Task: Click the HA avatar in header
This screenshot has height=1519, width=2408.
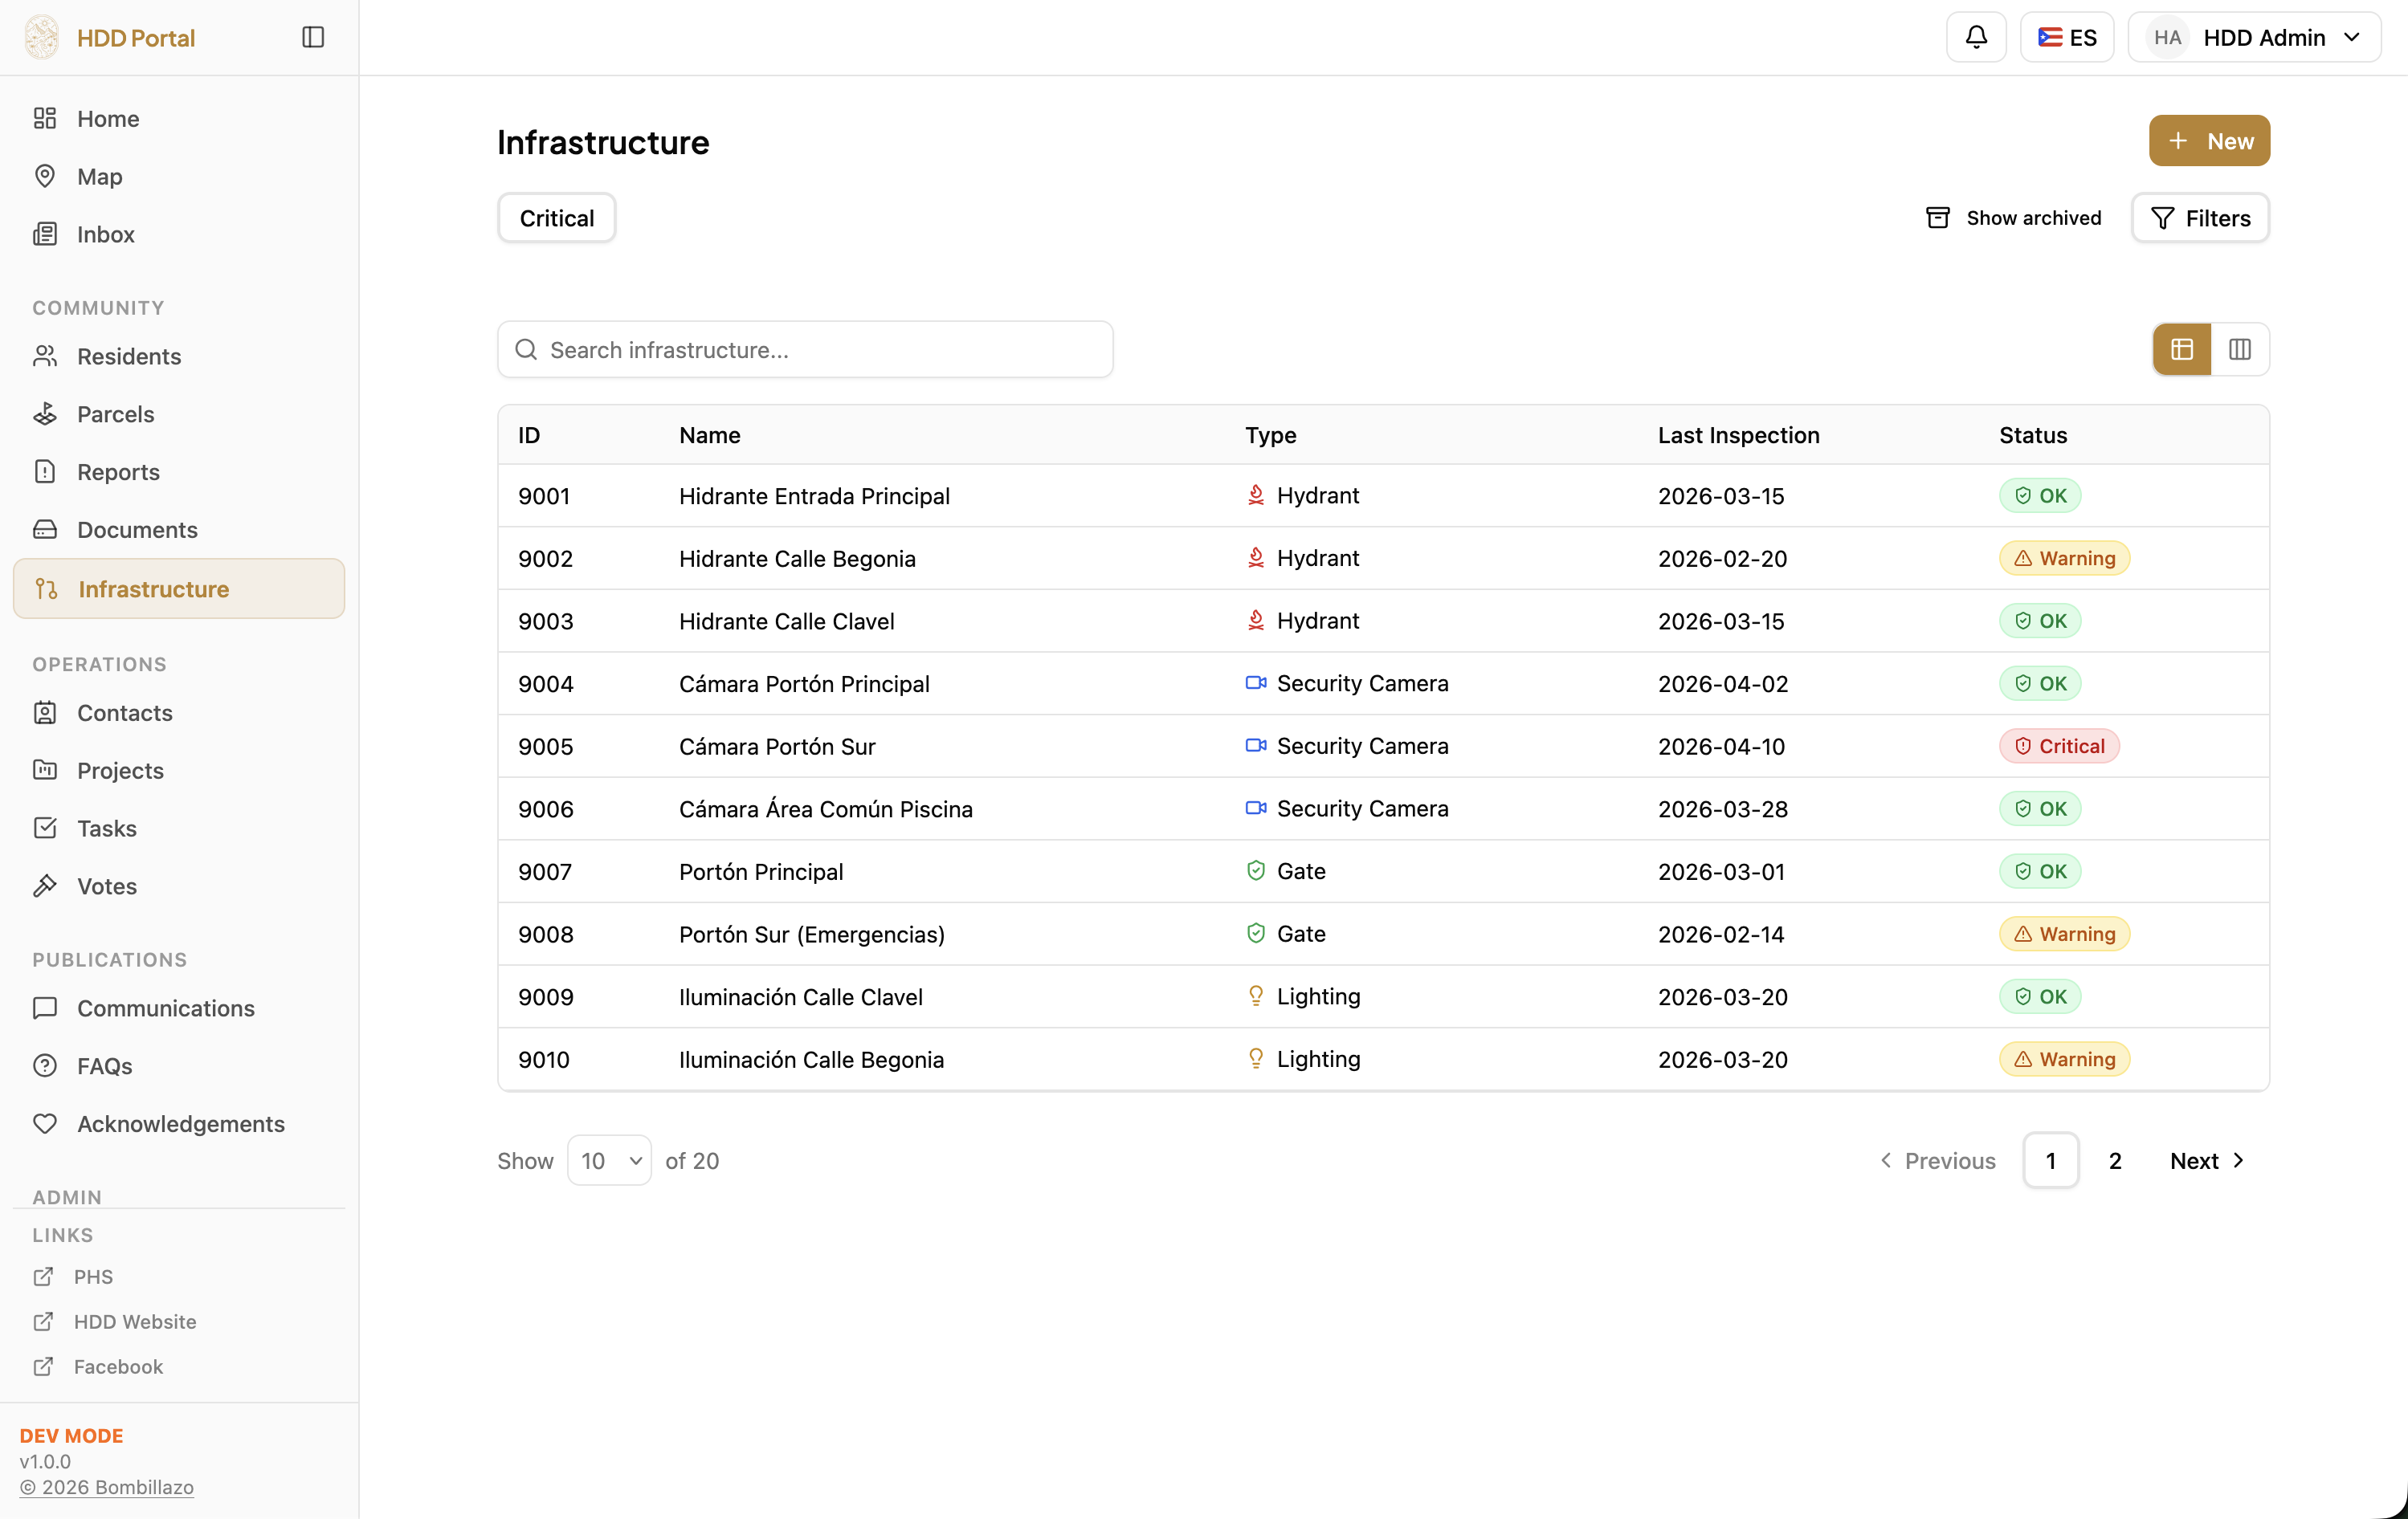Action: (2167, 37)
